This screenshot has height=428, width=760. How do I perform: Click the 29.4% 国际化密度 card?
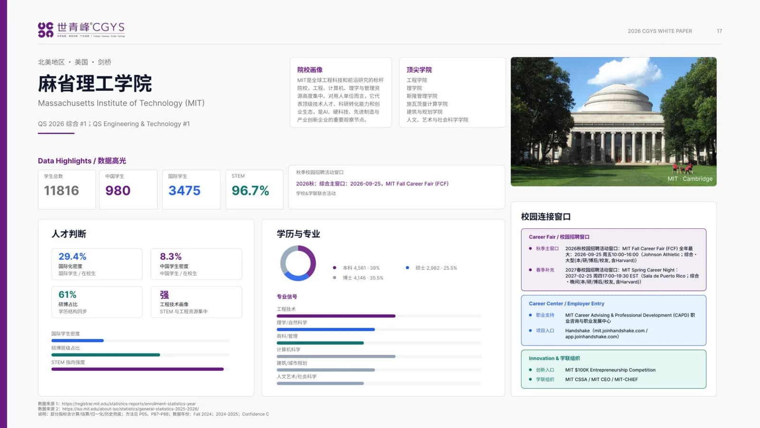(97, 264)
